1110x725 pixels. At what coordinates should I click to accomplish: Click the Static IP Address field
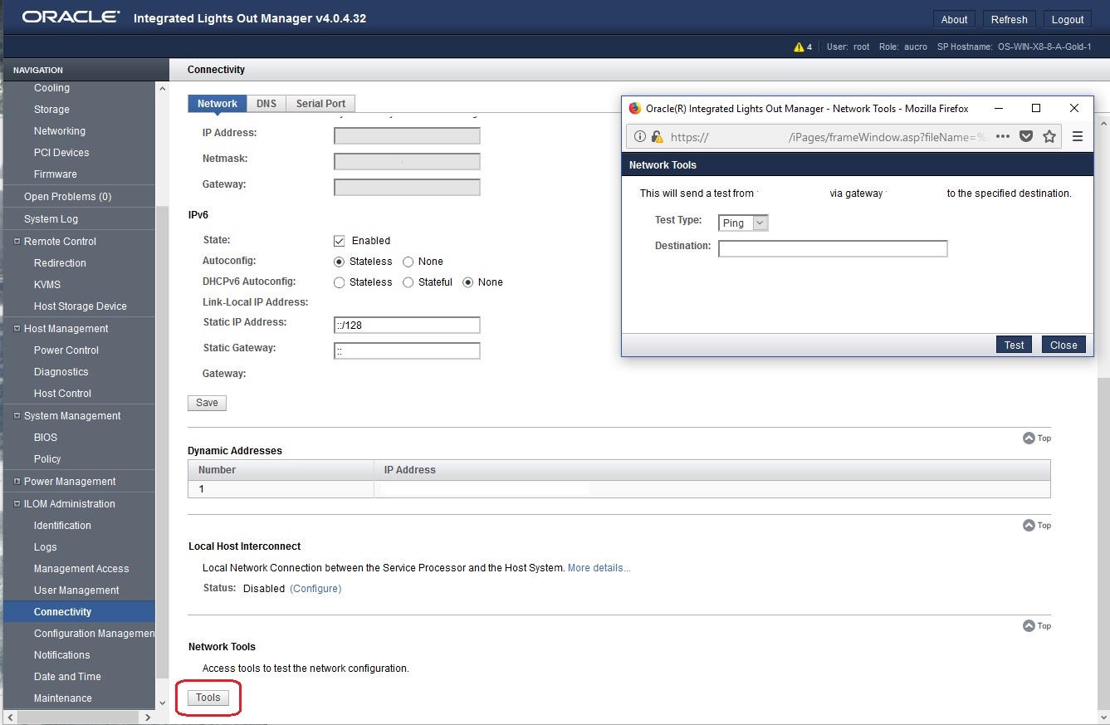point(407,325)
